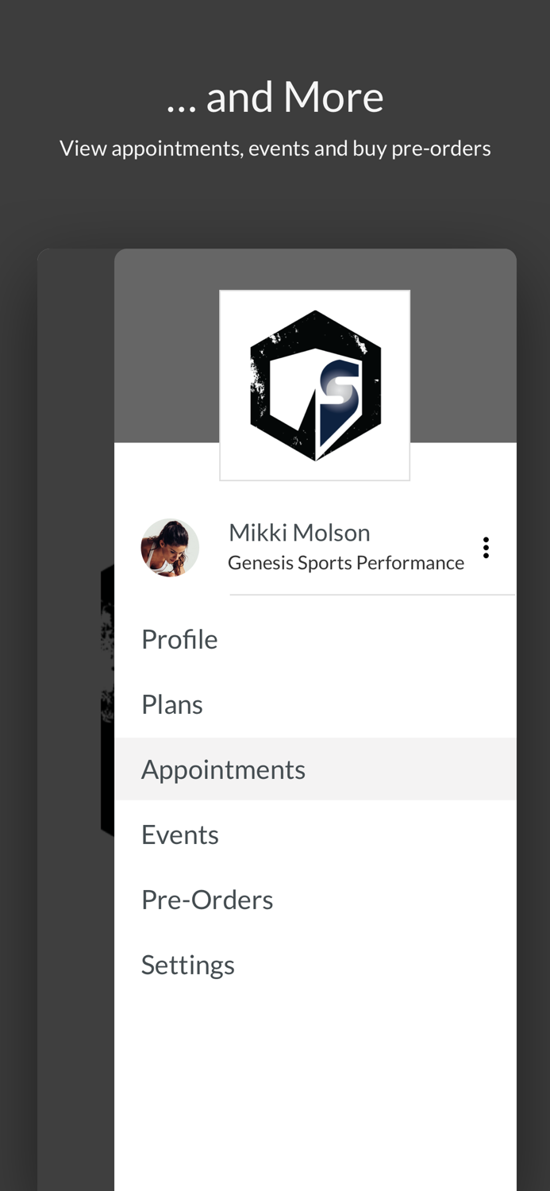The image size is (550, 1191).
Task: Tap the divider area below the account header
Action: coord(371,594)
